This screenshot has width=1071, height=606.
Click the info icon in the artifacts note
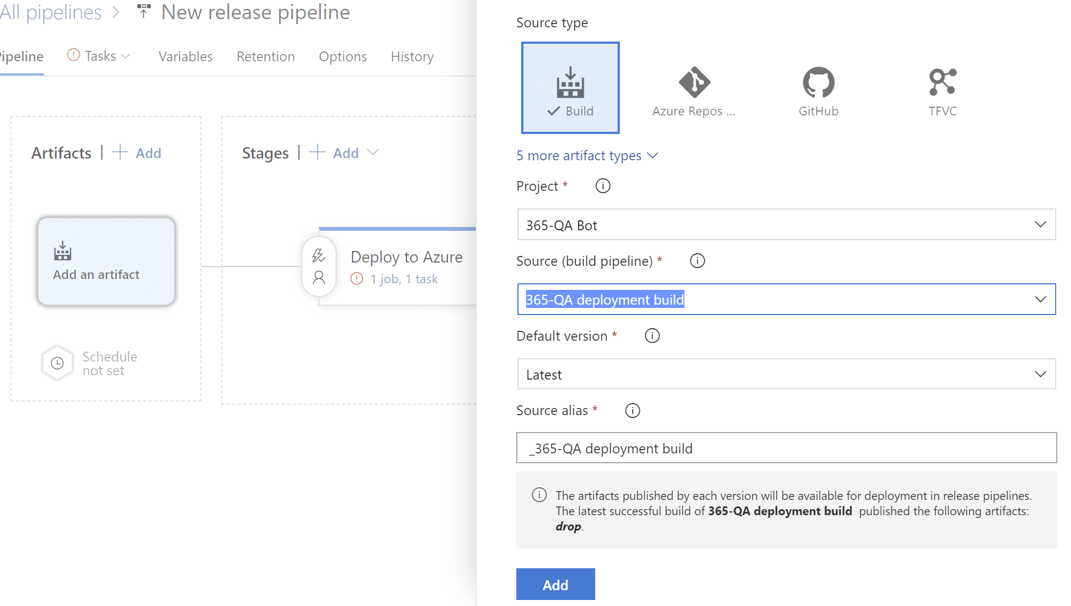pyautogui.click(x=539, y=495)
